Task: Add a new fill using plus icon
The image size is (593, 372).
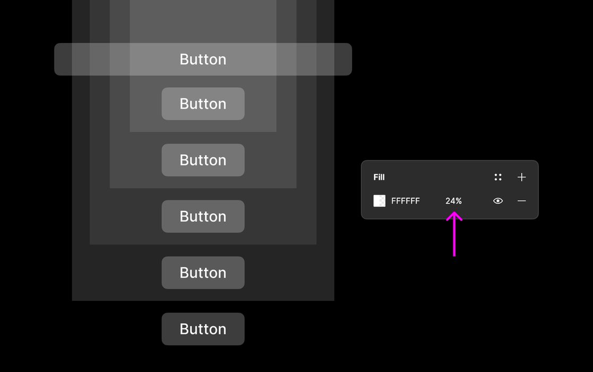Action: point(522,177)
